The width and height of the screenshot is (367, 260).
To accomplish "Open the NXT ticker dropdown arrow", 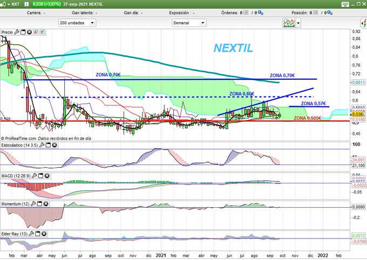I will coord(9,4).
